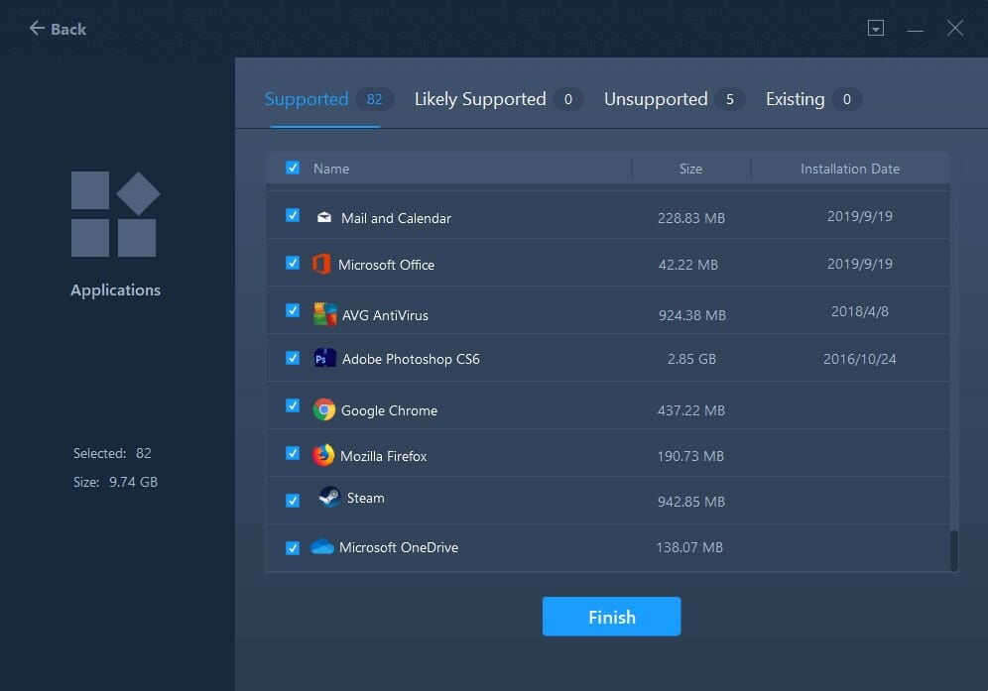The image size is (988, 691).
Task: Uncheck Google Chrome checkbox
Action: tap(293, 405)
